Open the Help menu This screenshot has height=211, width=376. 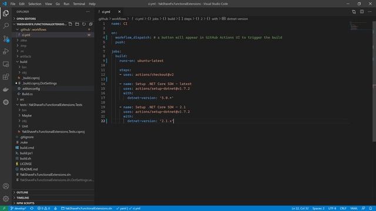[x=92, y=4]
